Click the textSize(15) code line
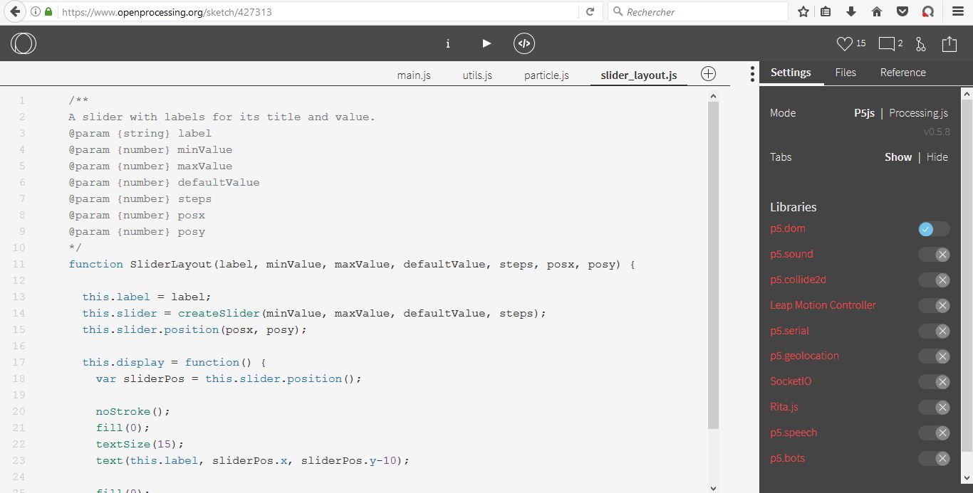Image resolution: width=973 pixels, height=493 pixels. tap(140, 444)
